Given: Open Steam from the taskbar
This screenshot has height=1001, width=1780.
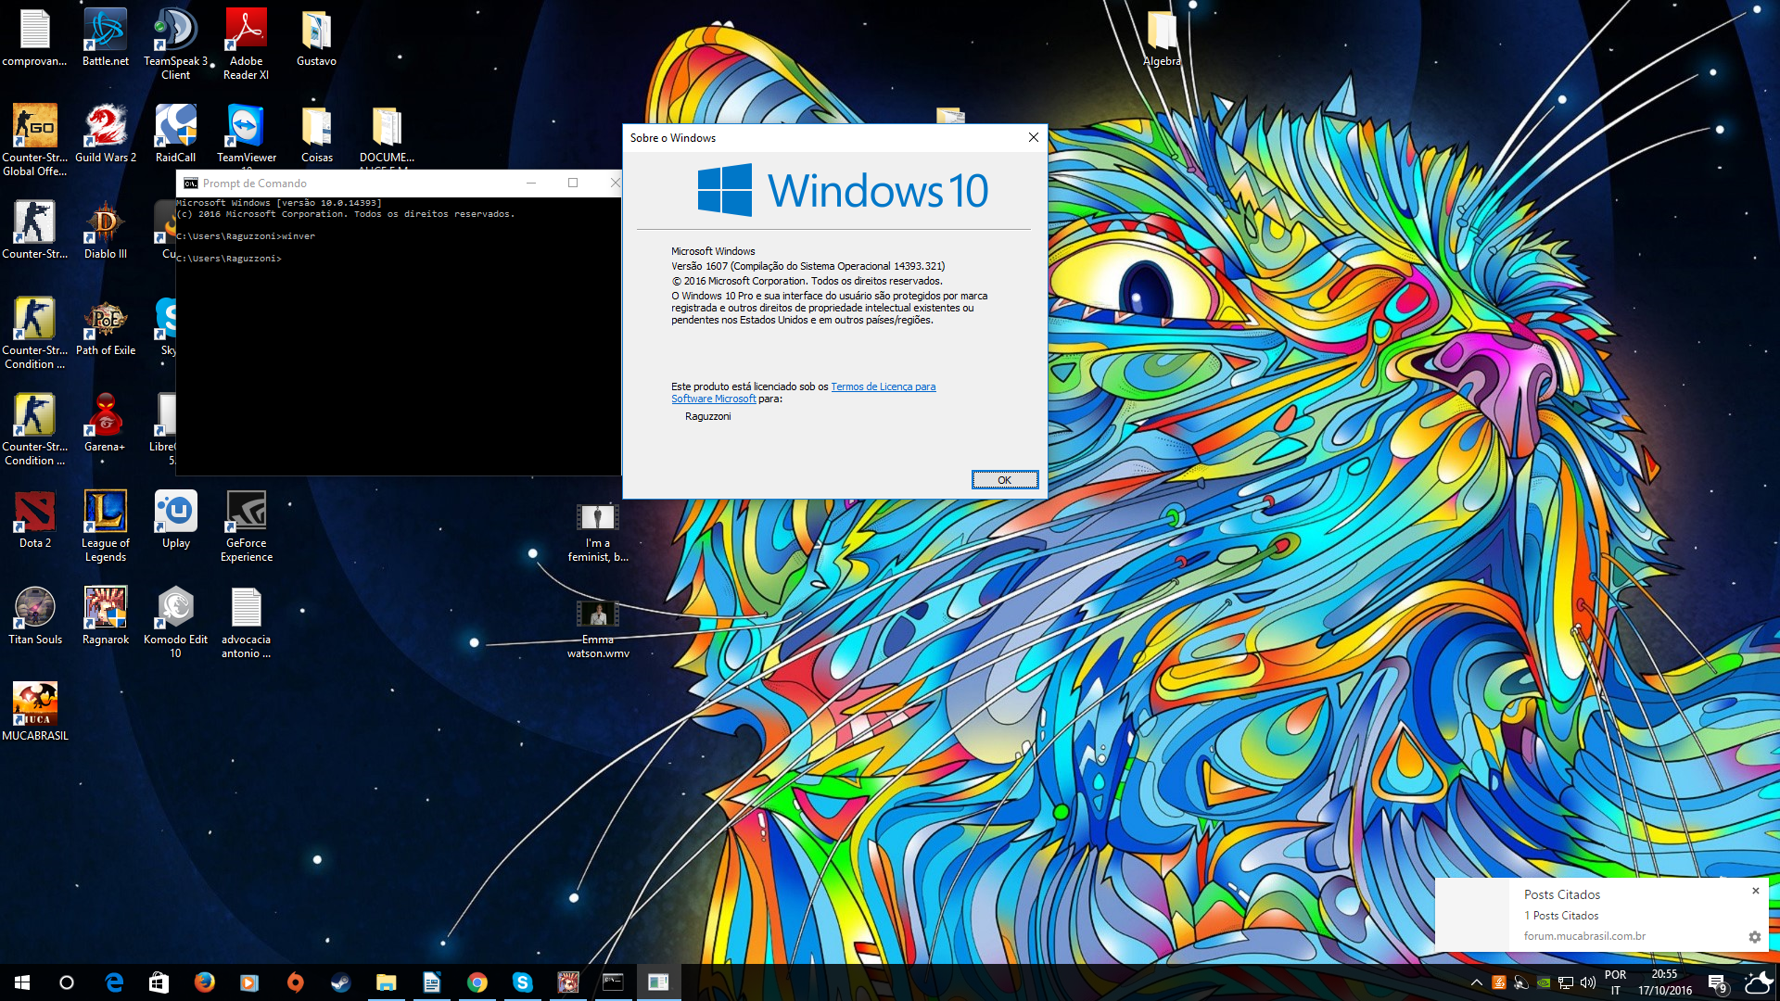Looking at the screenshot, I should tap(340, 982).
